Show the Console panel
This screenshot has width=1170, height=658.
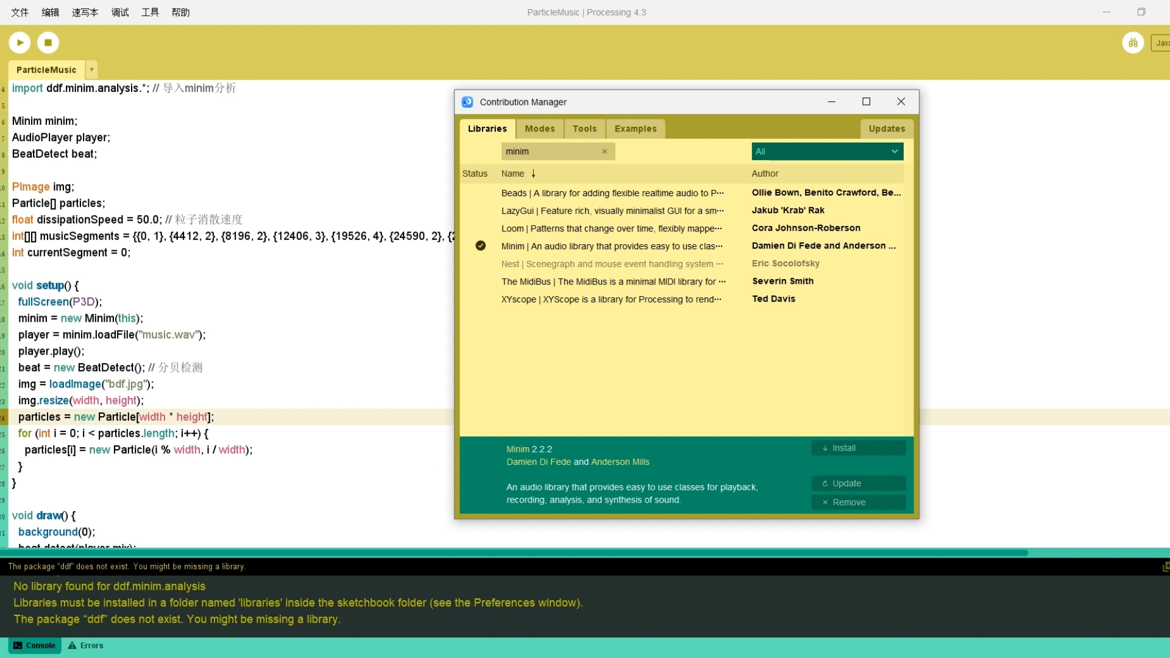point(35,646)
